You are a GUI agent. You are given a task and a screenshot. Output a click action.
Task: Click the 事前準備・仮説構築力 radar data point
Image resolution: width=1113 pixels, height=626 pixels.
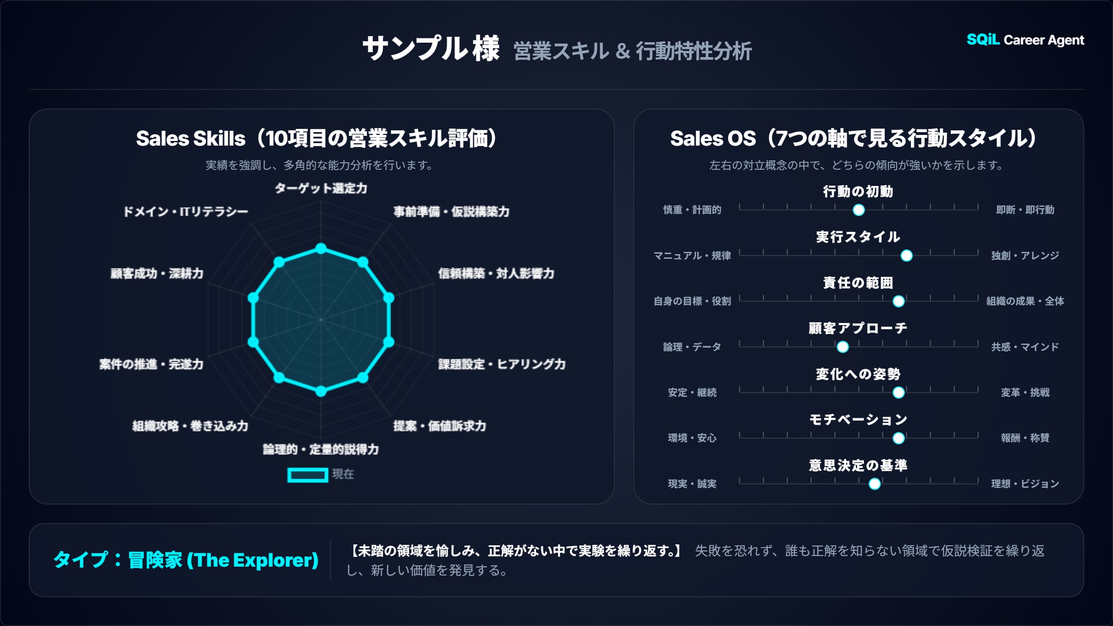(x=363, y=262)
